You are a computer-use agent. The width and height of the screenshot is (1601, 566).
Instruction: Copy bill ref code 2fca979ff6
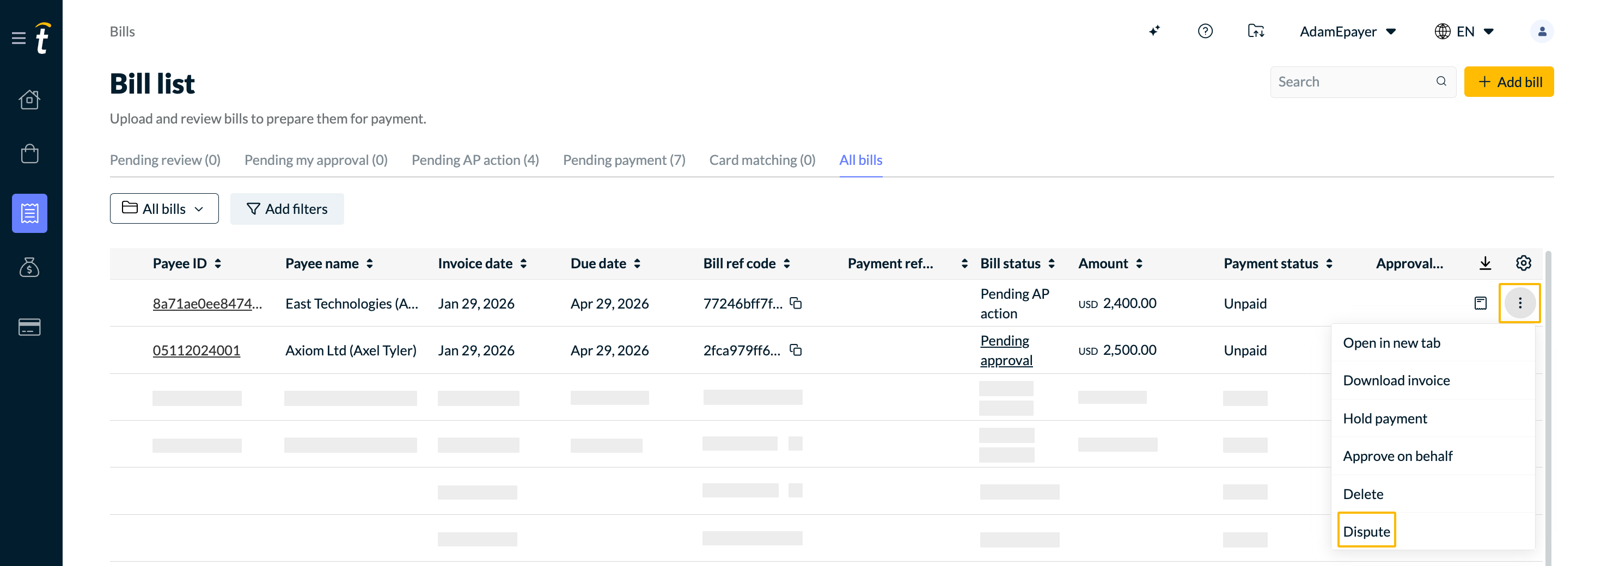click(x=796, y=350)
